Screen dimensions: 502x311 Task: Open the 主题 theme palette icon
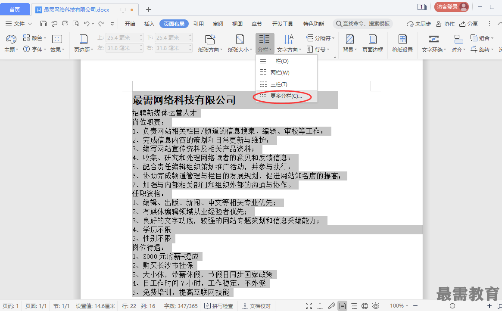point(11,39)
